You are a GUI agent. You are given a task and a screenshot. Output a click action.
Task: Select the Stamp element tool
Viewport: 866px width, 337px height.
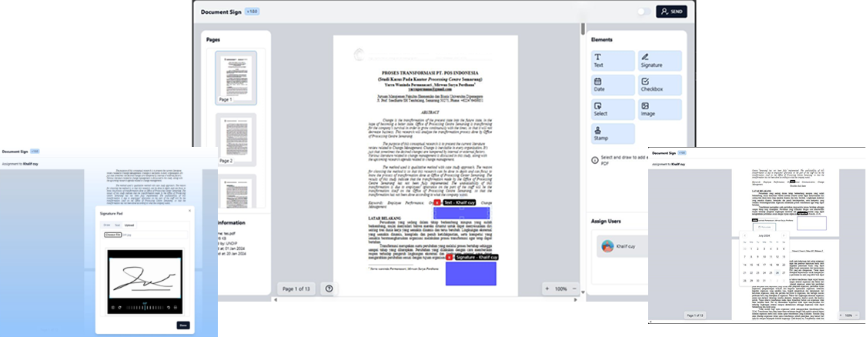pos(613,134)
